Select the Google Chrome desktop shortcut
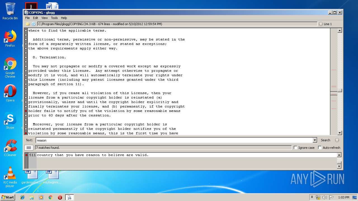The image size is (358, 201). (x=10, y=68)
